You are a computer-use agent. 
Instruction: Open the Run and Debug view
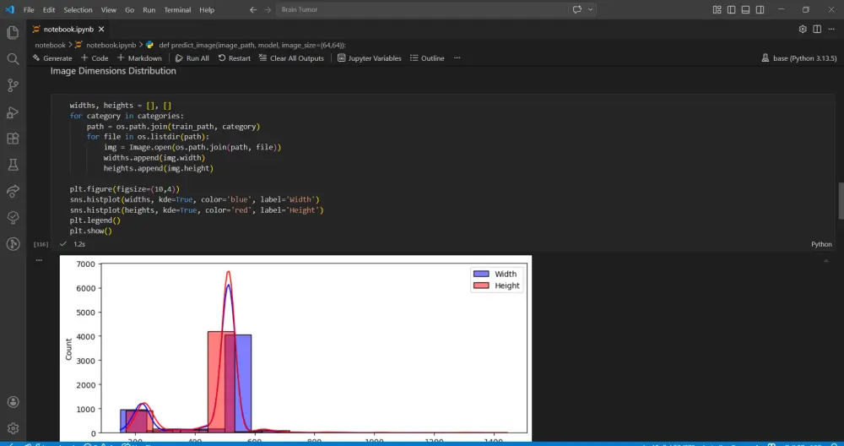point(13,112)
